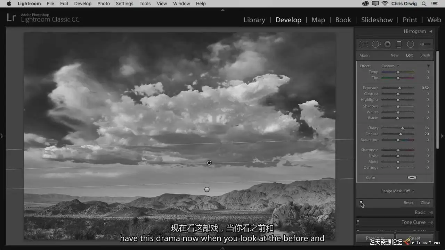Image resolution: width=445 pixels, height=250 pixels.
Task: Open the Tools menu
Action: (145, 3)
